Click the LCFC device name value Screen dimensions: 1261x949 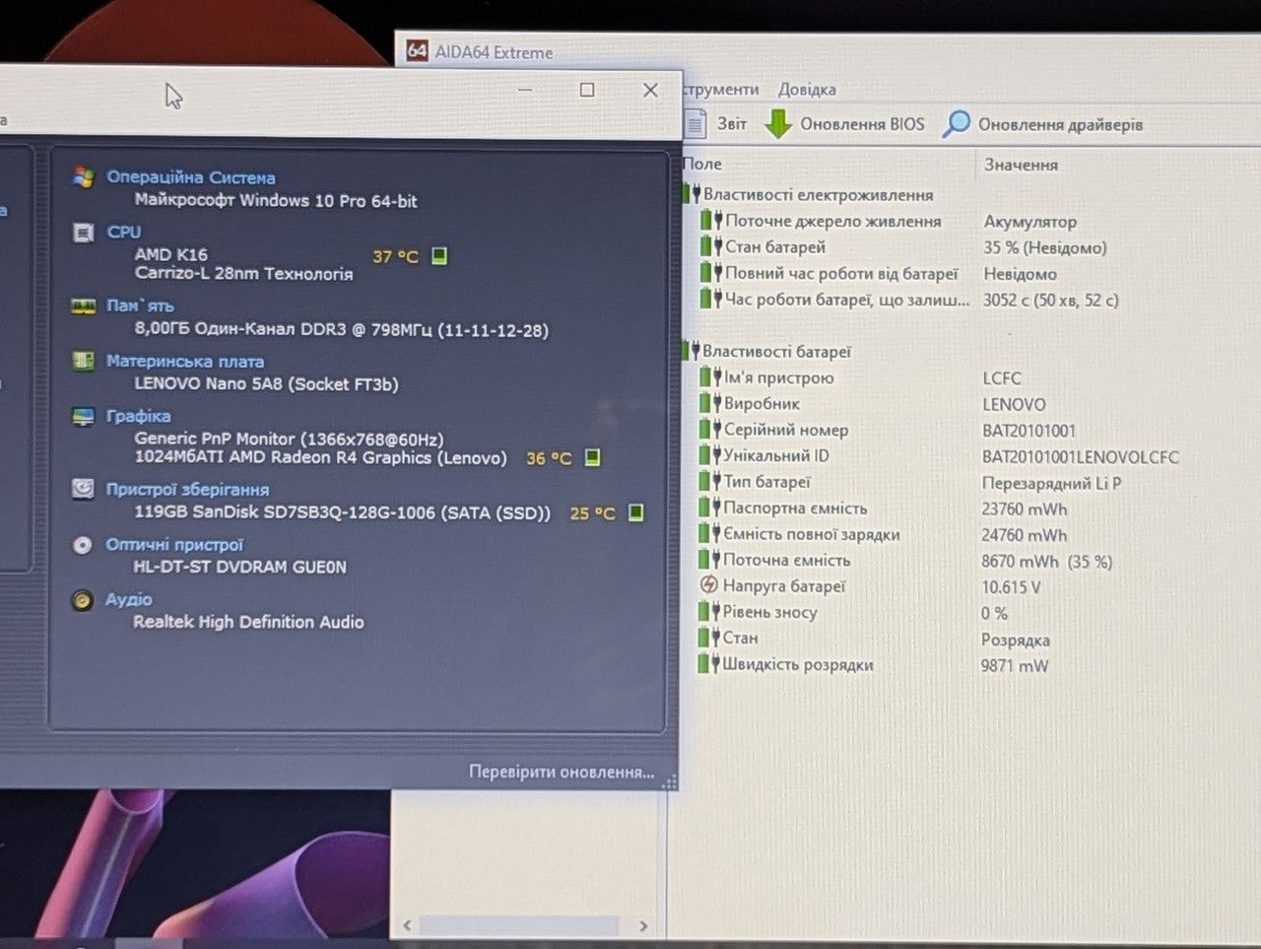(x=1001, y=378)
